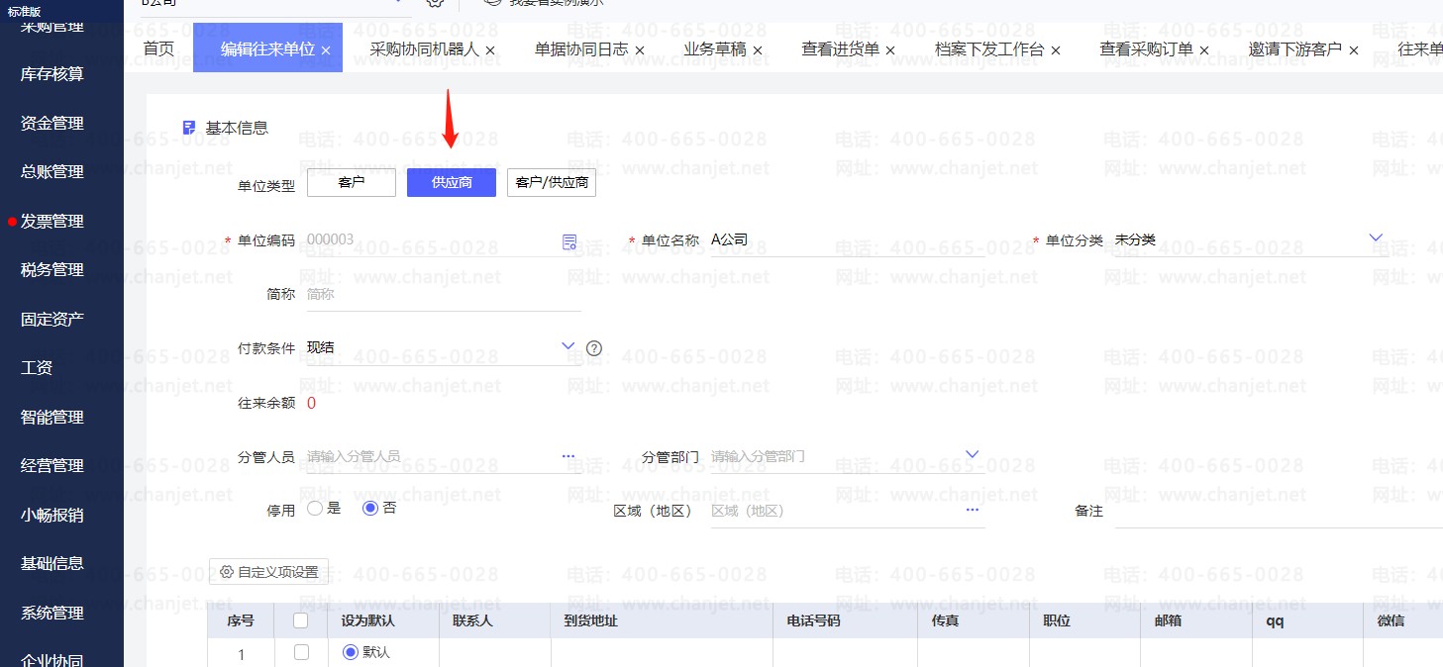Open 发票管理 in the sidebar

tap(52, 222)
